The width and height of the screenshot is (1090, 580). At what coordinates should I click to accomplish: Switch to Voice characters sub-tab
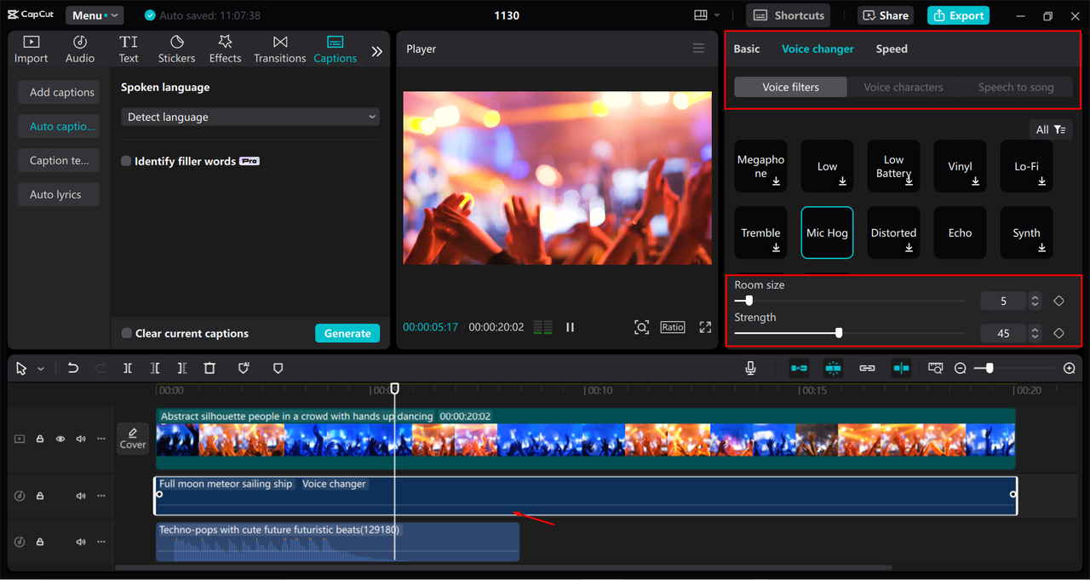click(x=904, y=87)
